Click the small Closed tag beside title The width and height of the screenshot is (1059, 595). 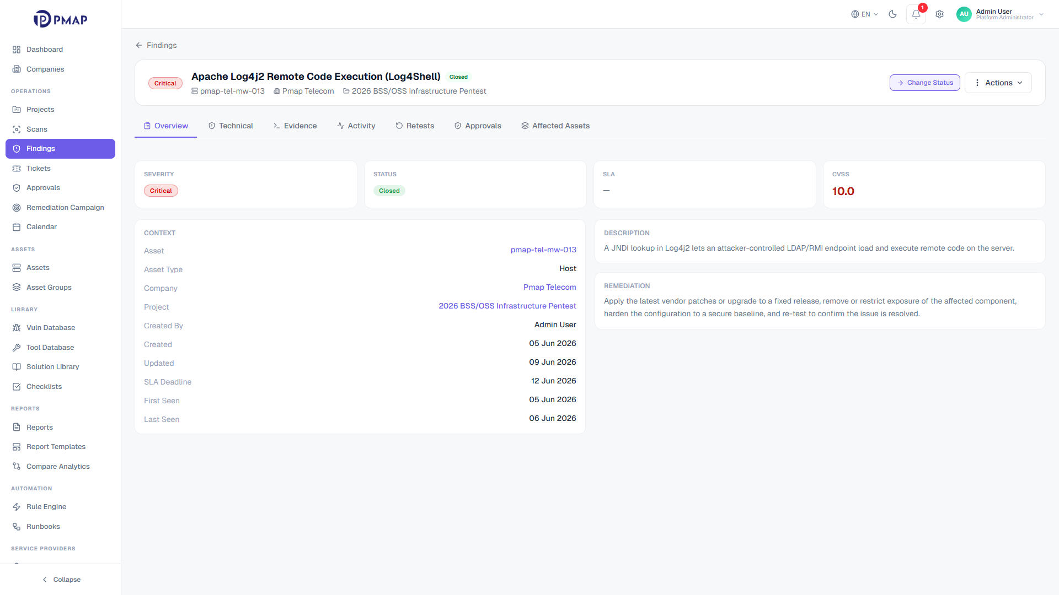(458, 77)
